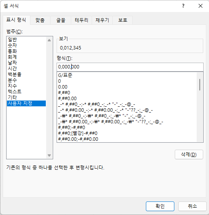209x215 pixels.
Task: Click the 삭제 button
Action: pos(189,155)
